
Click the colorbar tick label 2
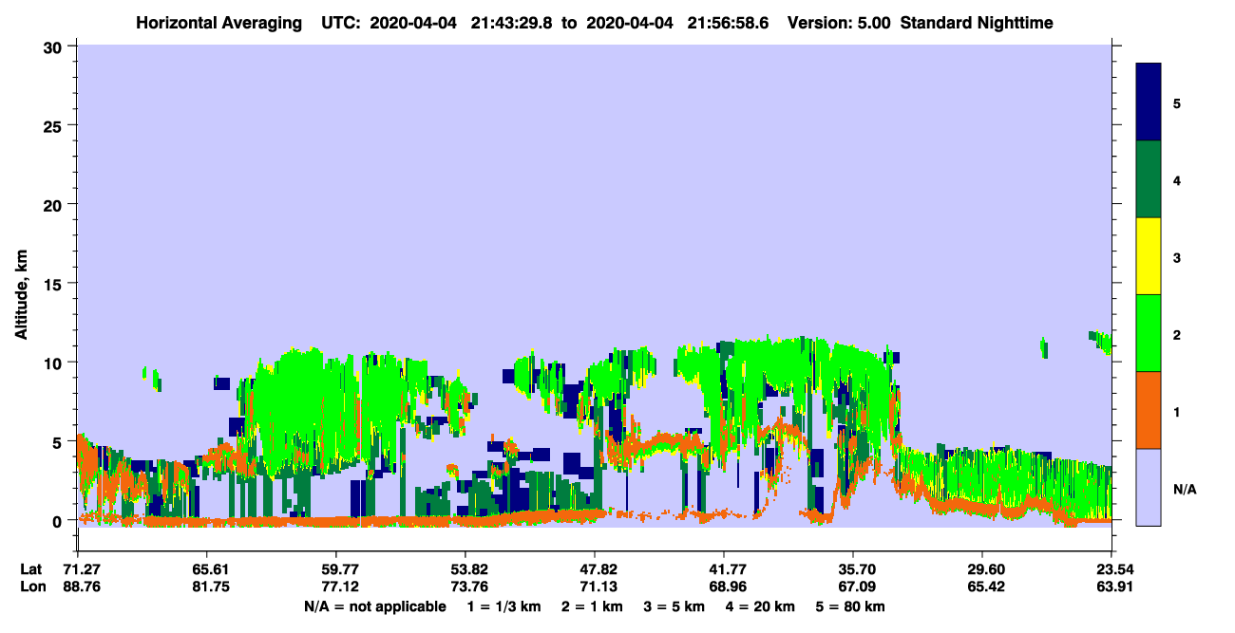point(1177,334)
